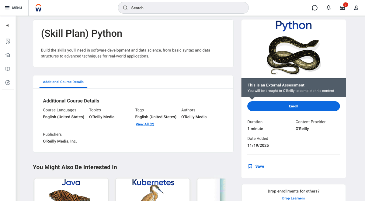Click the 11/19/2025 date added value

pyautogui.click(x=258, y=146)
